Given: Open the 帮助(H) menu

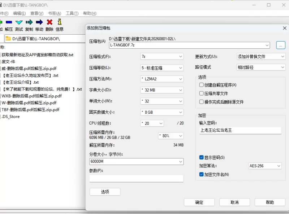Looking at the screenshot, I should point(90,13).
